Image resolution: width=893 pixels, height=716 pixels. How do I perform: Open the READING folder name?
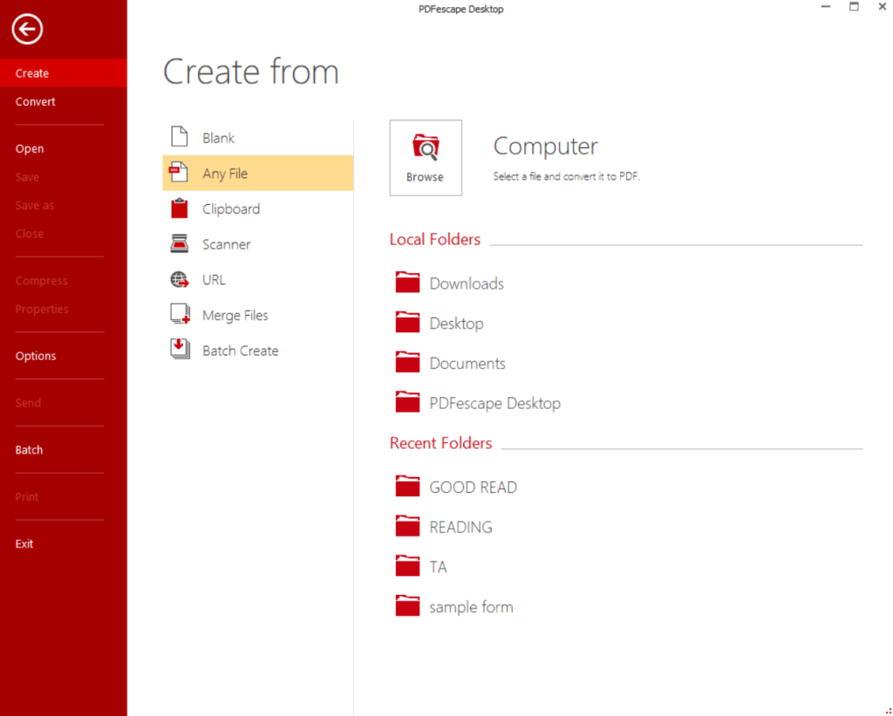(x=460, y=528)
